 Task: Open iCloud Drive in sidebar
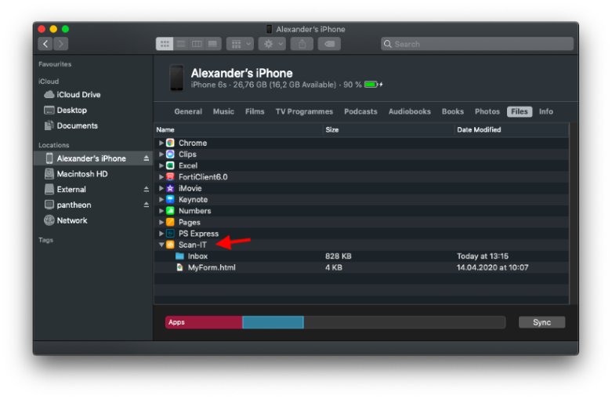(x=93, y=95)
